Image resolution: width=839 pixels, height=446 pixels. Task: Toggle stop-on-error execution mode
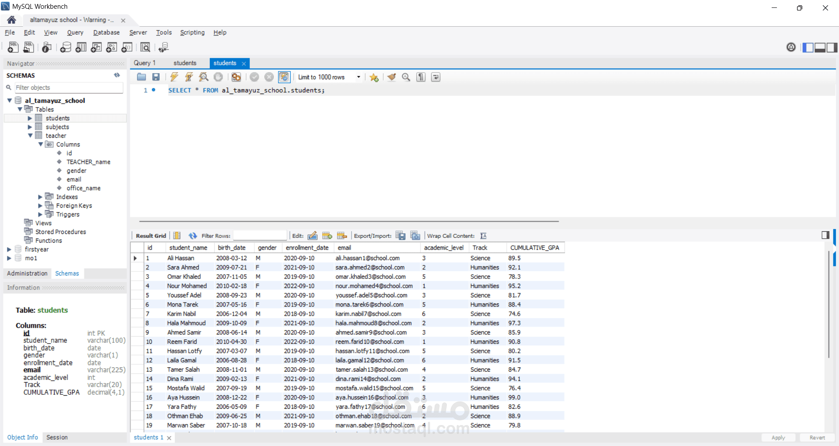(x=237, y=77)
